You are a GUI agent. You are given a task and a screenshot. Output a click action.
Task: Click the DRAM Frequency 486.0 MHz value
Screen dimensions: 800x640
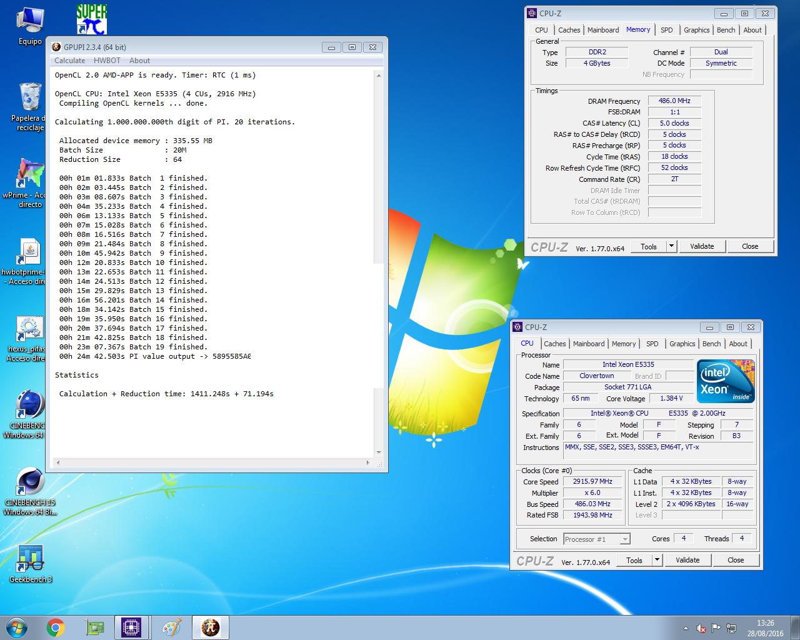(674, 101)
